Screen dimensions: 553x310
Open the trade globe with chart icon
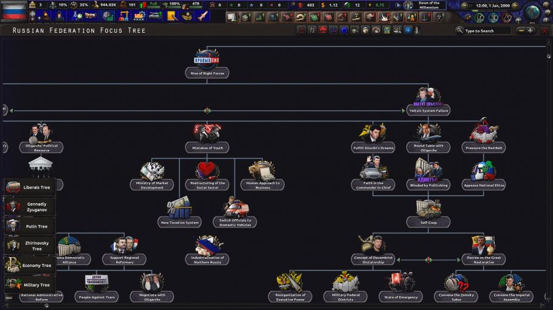click(107, 16)
